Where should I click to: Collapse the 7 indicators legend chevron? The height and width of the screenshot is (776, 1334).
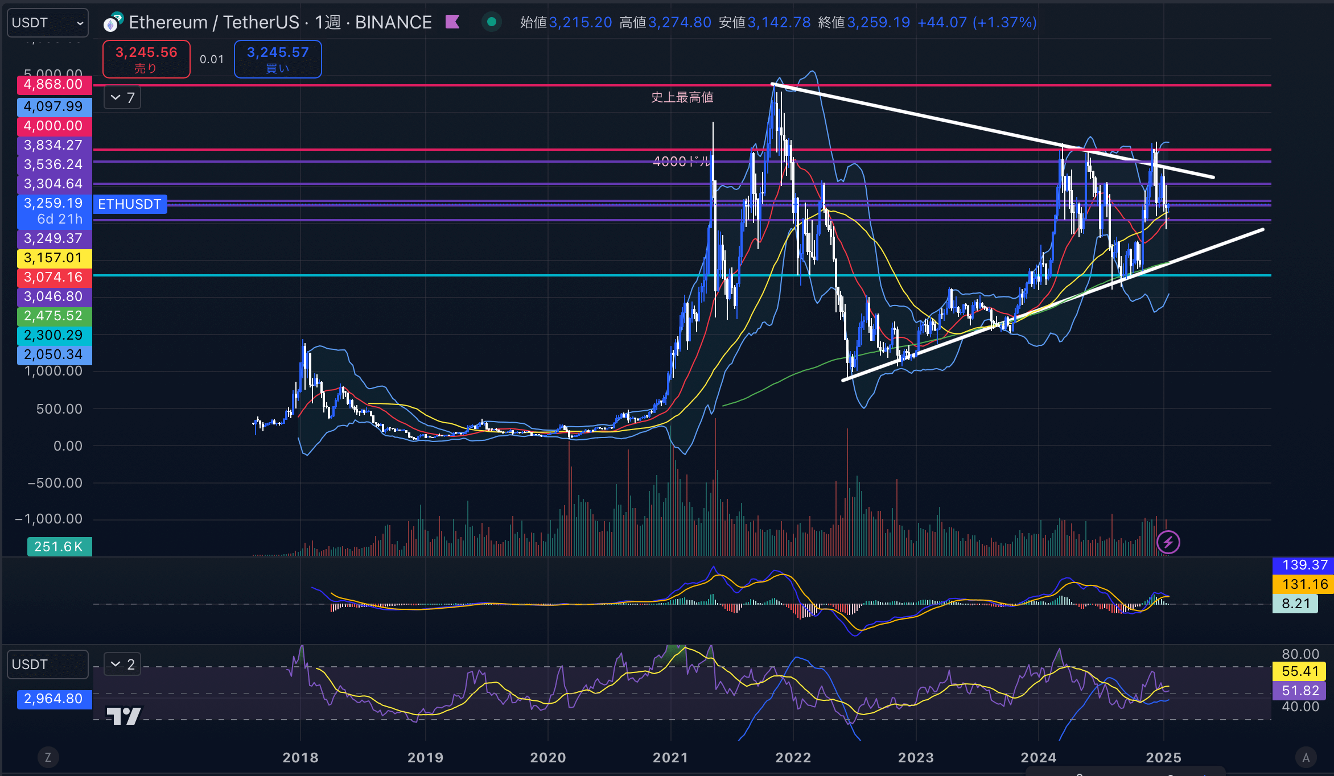[x=122, y=98]
